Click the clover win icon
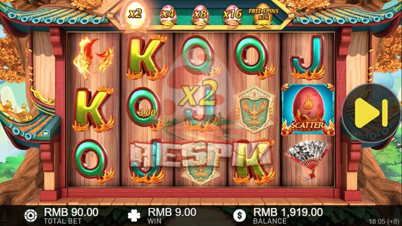Image resolution: width=402 pixels, height=226 pixels. coord(135,215)
